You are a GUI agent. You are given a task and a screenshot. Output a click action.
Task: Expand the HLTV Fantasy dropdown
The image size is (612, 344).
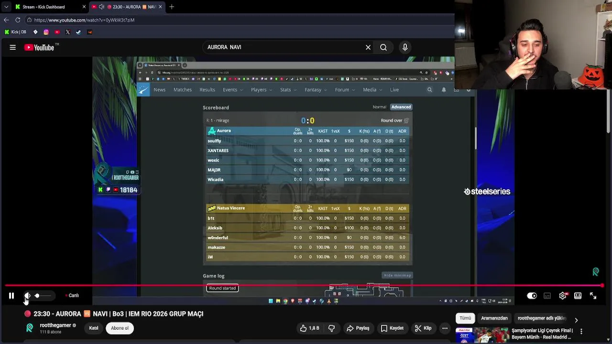pyautogui.click(x=316, y=90)
